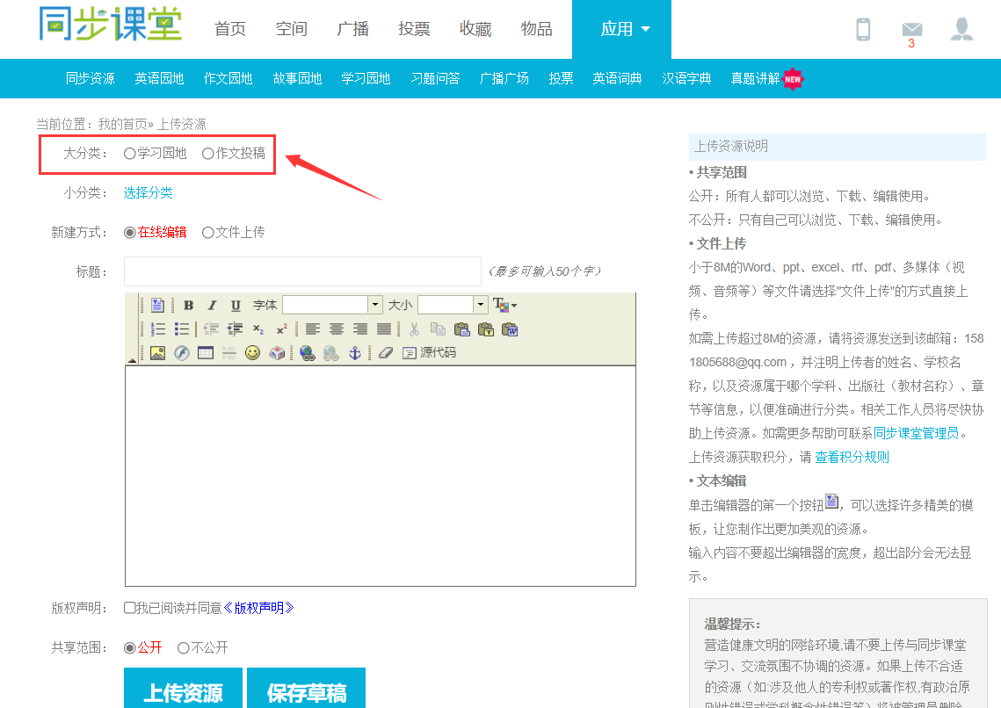Insert a bulleted list
1001x708 pixels.
pyautogui.click(x=182, y=329)
